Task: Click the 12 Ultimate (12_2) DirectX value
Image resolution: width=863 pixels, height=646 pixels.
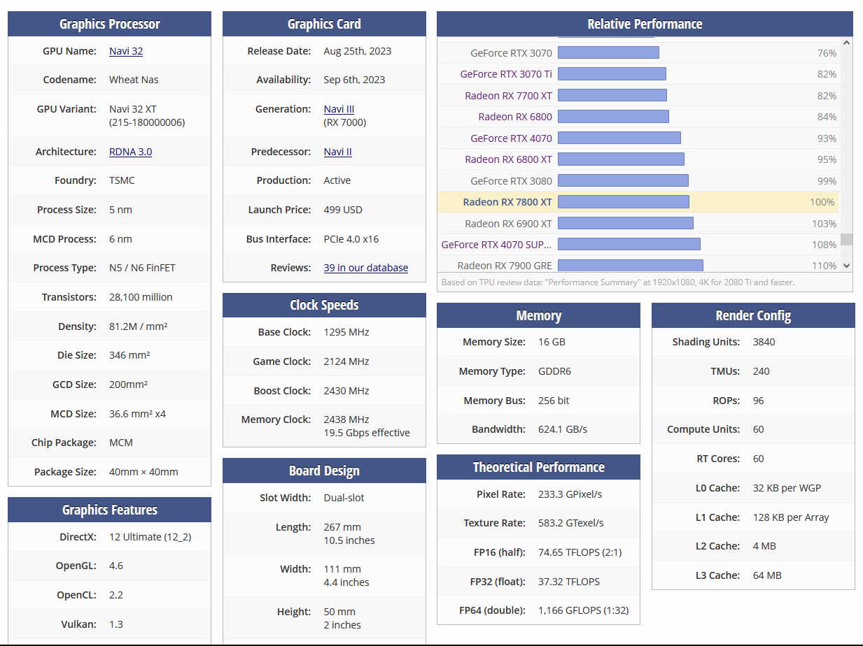Action: pyautogui.click(x=150, y=537)
